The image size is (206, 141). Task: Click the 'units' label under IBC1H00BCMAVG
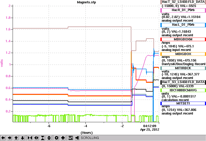coord(165,94)
